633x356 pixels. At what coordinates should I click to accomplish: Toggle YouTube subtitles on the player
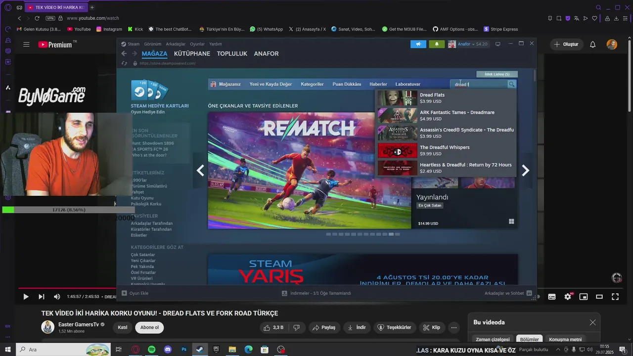pos(552,297)
